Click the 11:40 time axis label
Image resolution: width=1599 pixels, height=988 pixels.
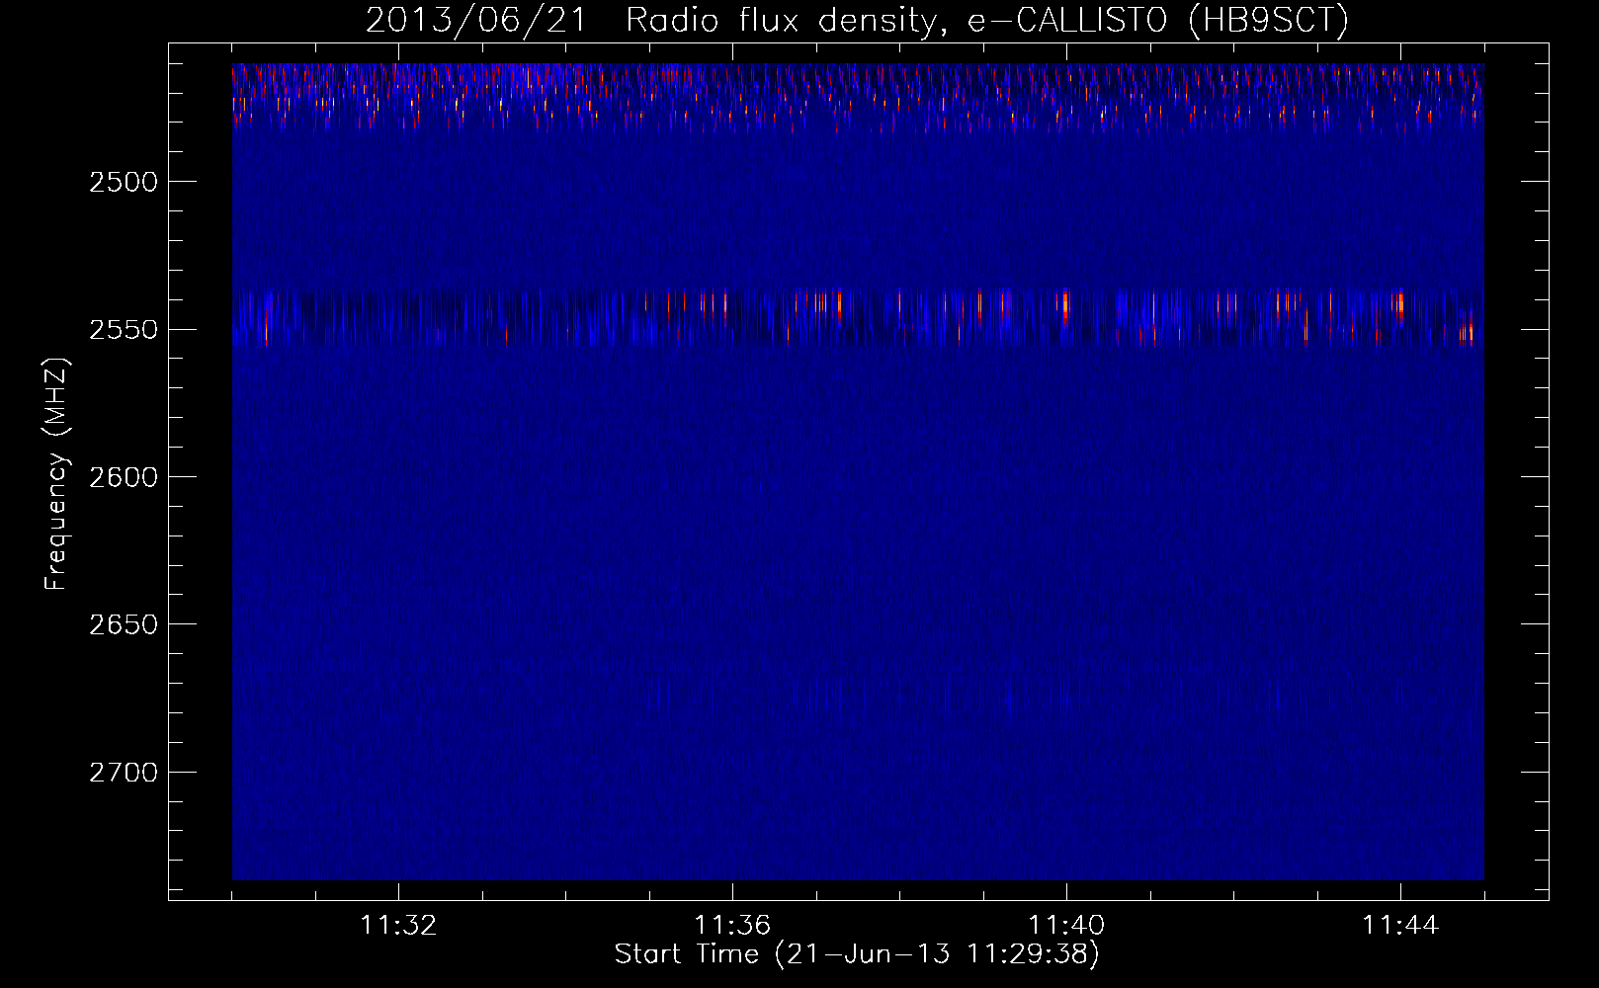click(1066, 926)
